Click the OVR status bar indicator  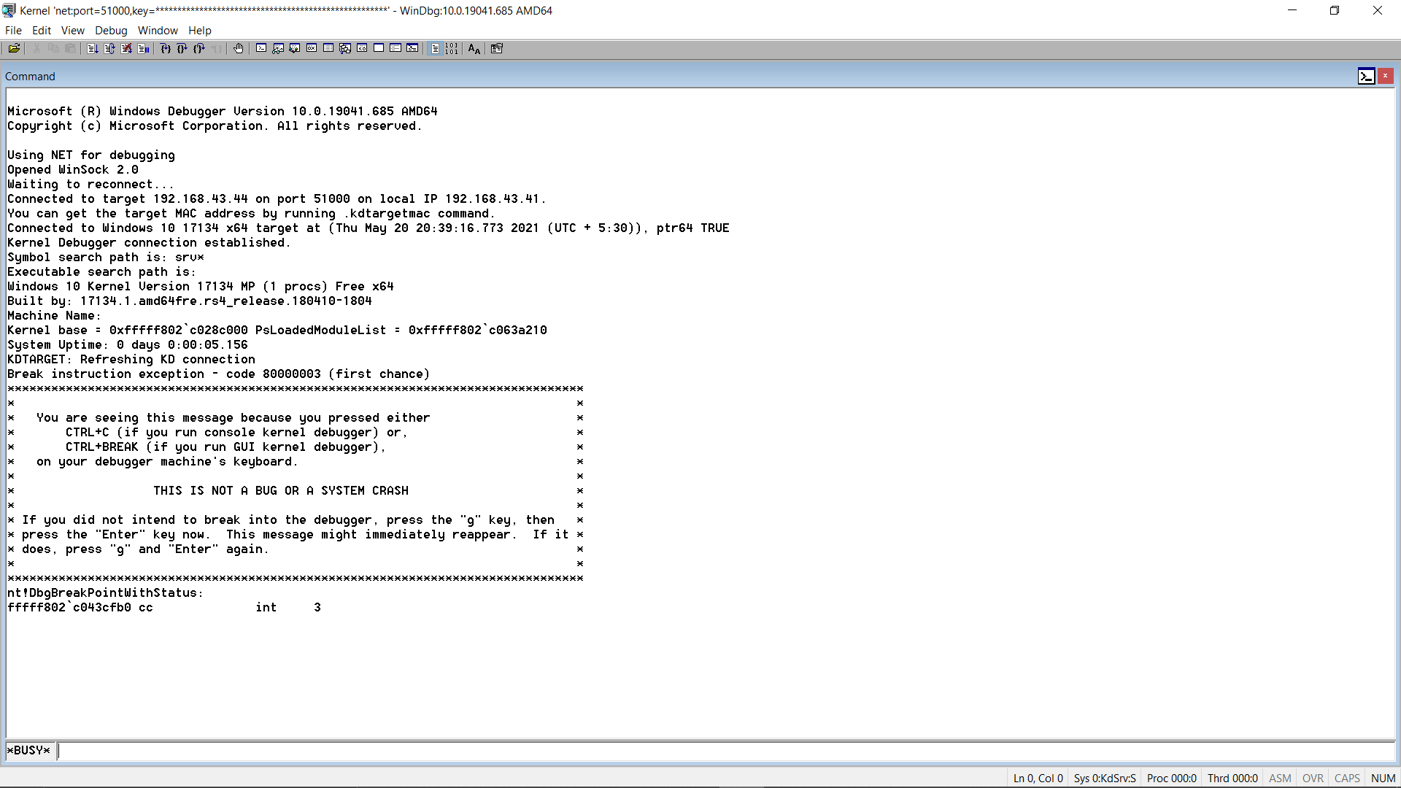tap(1313, 779)
